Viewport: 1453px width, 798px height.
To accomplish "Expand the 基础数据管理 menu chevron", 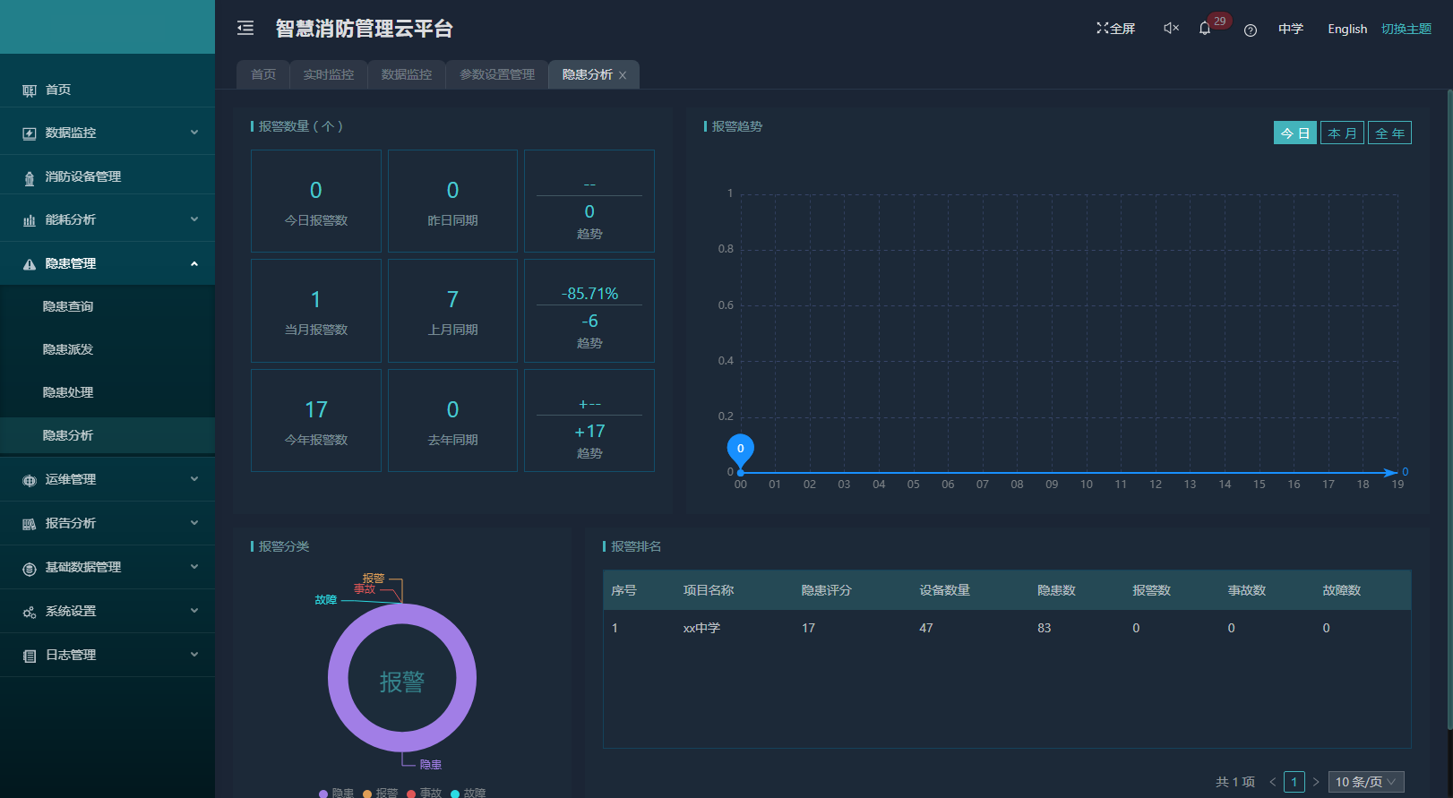I will (x=194, y=567).
